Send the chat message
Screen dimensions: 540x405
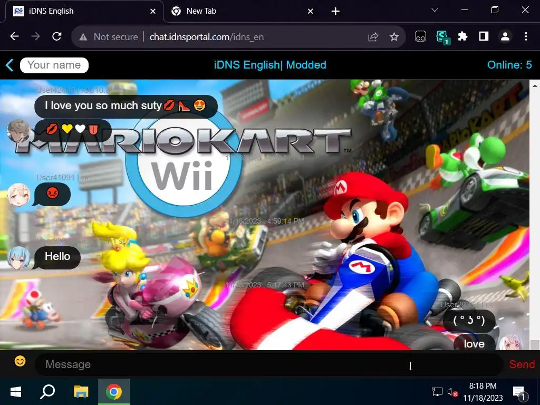pyautogui.click(x=522, y=364)
